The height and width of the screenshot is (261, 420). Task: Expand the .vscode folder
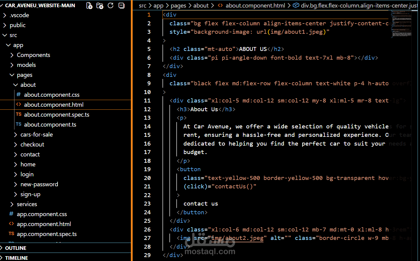(x=19, y=15)
